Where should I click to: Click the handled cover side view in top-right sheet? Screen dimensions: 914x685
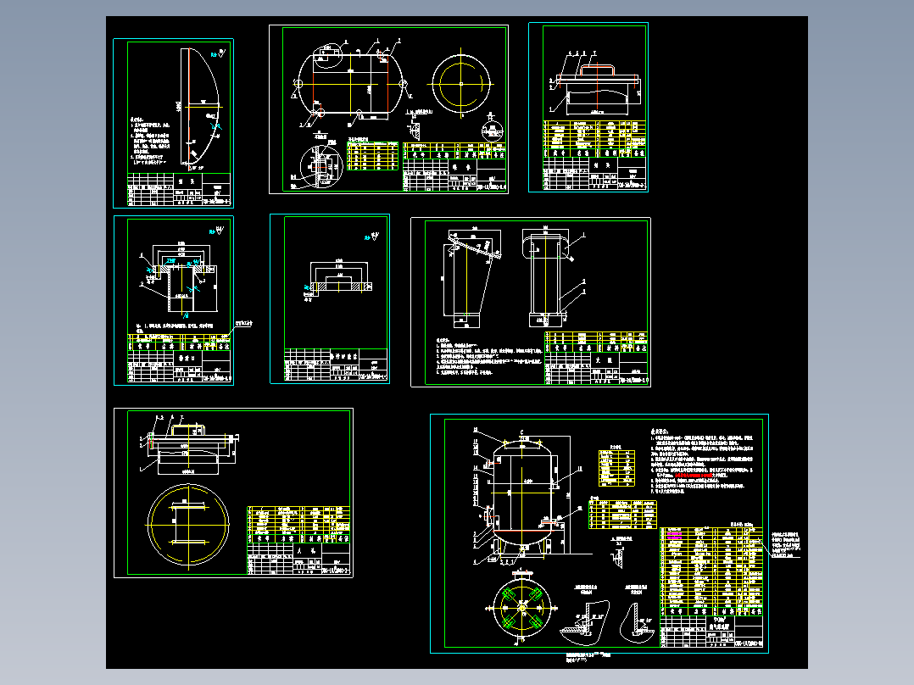tap(594, 83)
